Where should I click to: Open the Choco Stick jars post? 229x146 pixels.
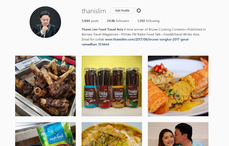pyautogui.click(x=112, y=86)
